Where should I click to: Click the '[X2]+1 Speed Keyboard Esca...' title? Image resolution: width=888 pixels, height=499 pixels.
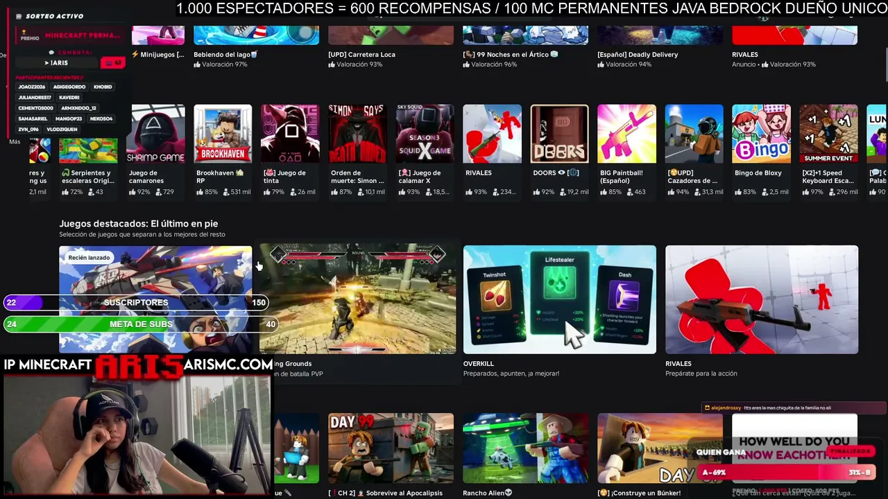828,177
